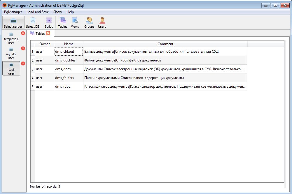Viewport: 292px width, 194px height.
Task: Open the Users management icon
Action: click(x=102, y=22)
